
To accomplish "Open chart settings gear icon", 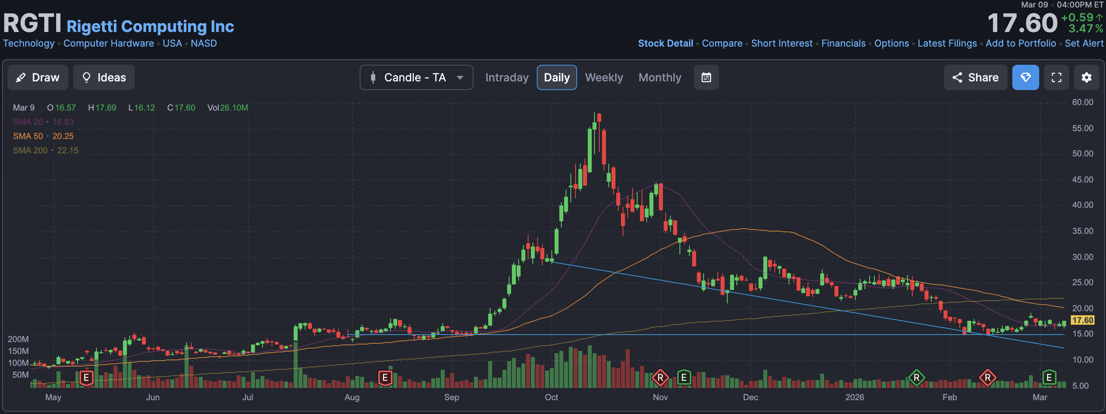I will 1087,78.
